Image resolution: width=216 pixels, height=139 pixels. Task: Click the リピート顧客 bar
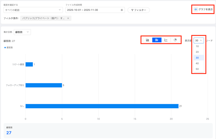29,64
